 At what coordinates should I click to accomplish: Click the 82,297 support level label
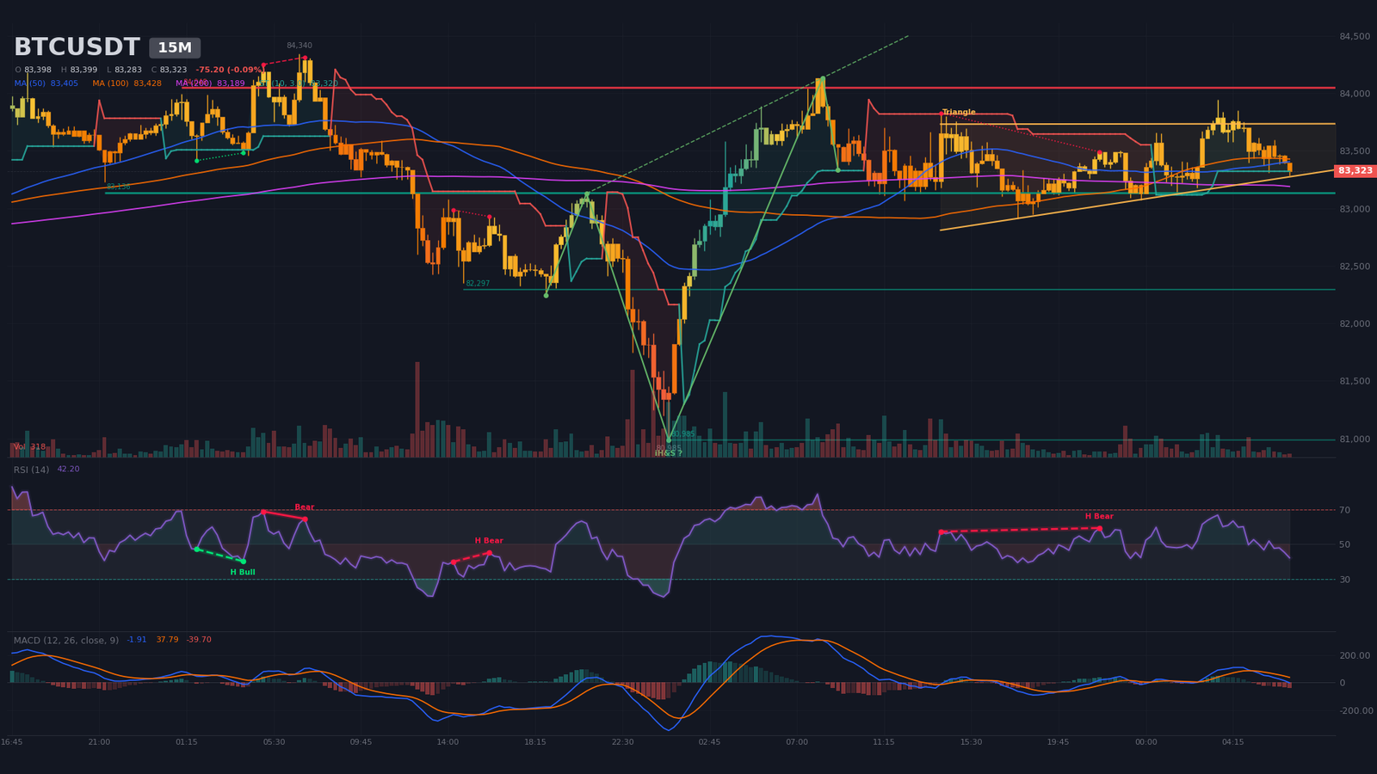pyautogui.click(x=478, y=283)
